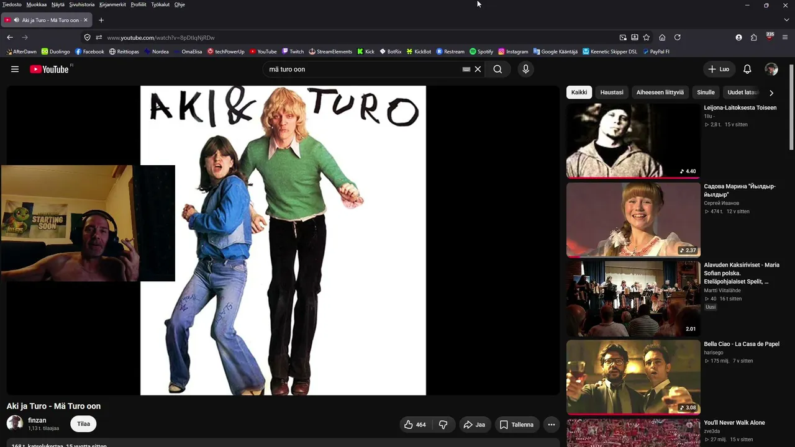Open the Ohje menu
Screen dimensions: 795x447
179,4
